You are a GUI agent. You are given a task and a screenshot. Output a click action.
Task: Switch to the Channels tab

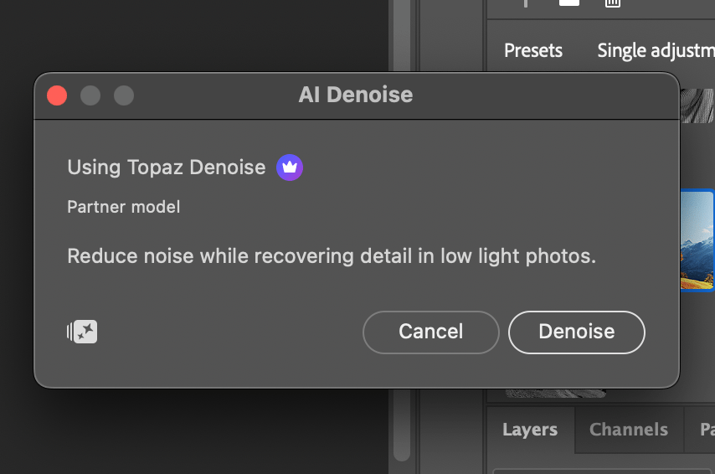(629, 430)
